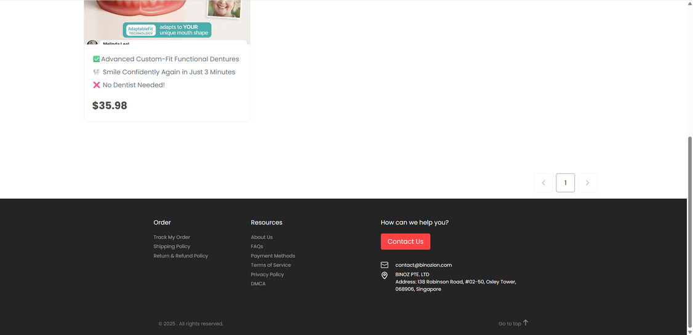Viewport: 693px width, 335px height.
Task: Click the red Contact Us button
Action: [x=406, y=242]
